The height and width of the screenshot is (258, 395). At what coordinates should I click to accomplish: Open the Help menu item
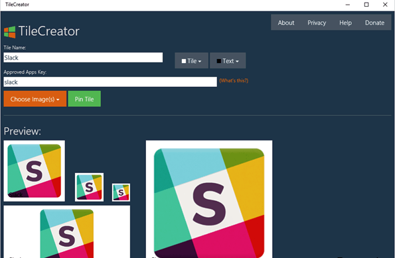click(345, 23)
